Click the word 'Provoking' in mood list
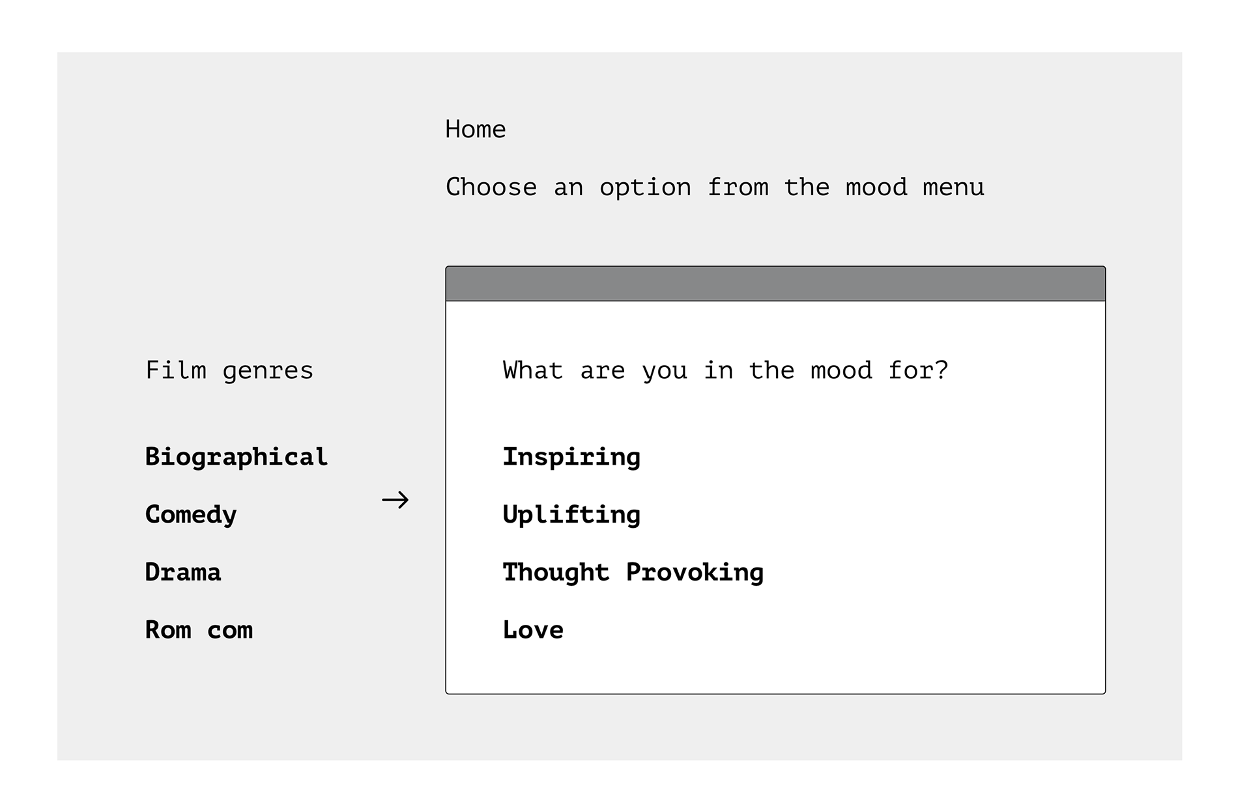The image size is (1251, 809). [x=695, y=573]
